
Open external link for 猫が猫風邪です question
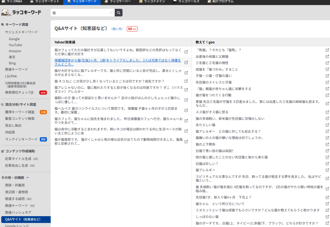coord(186,142)
